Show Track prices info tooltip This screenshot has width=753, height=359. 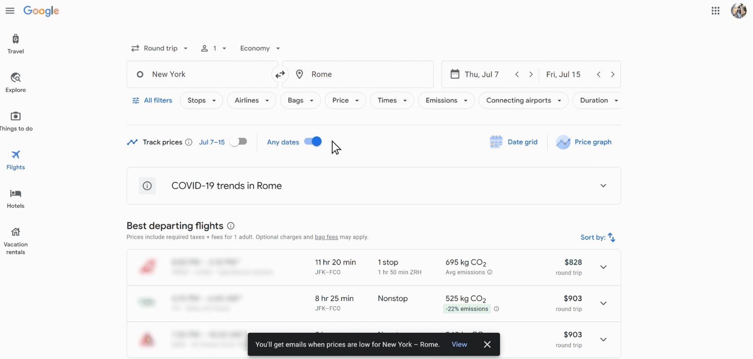pos(189,142)
